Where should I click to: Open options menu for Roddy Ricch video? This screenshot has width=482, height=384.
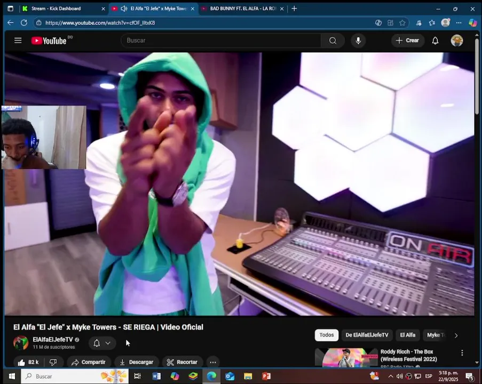click(x=462, y=353)
